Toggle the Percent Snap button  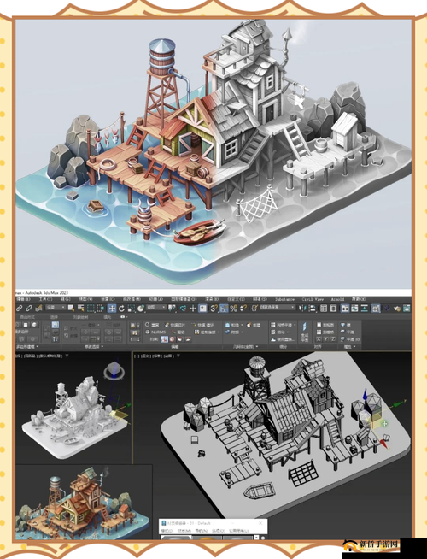[x=234, y=308]
